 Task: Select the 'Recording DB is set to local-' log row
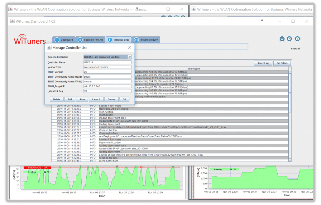click(170, 109)
